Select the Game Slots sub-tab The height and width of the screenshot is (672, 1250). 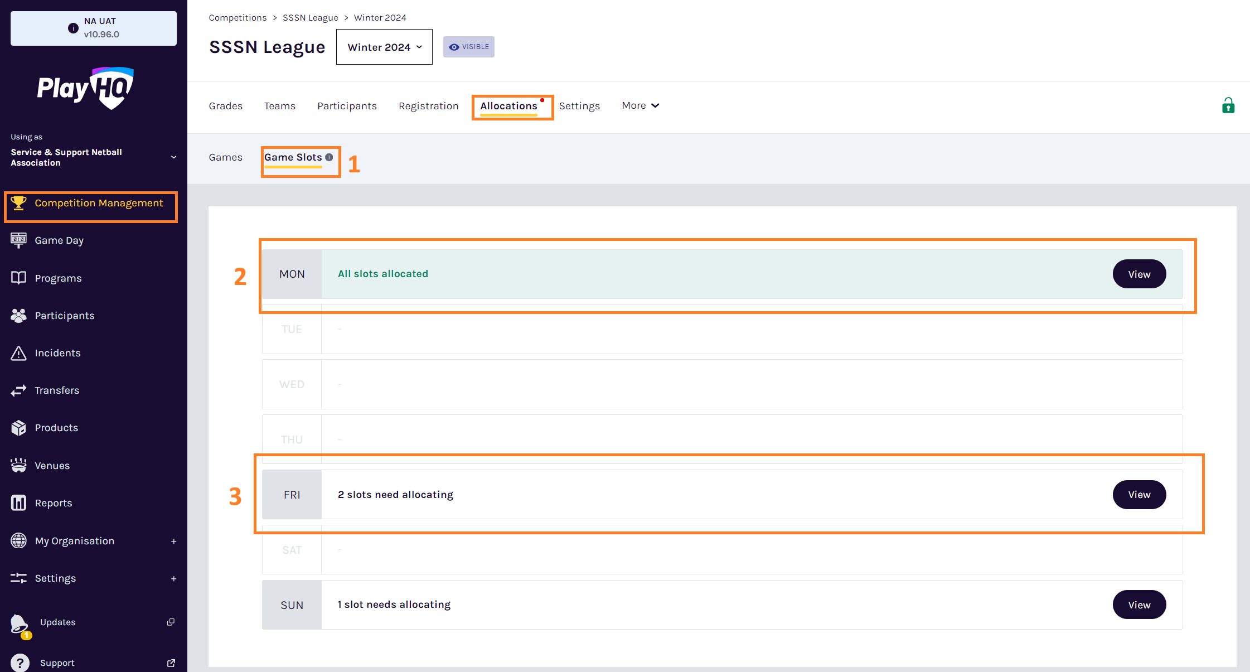(293, 157)
